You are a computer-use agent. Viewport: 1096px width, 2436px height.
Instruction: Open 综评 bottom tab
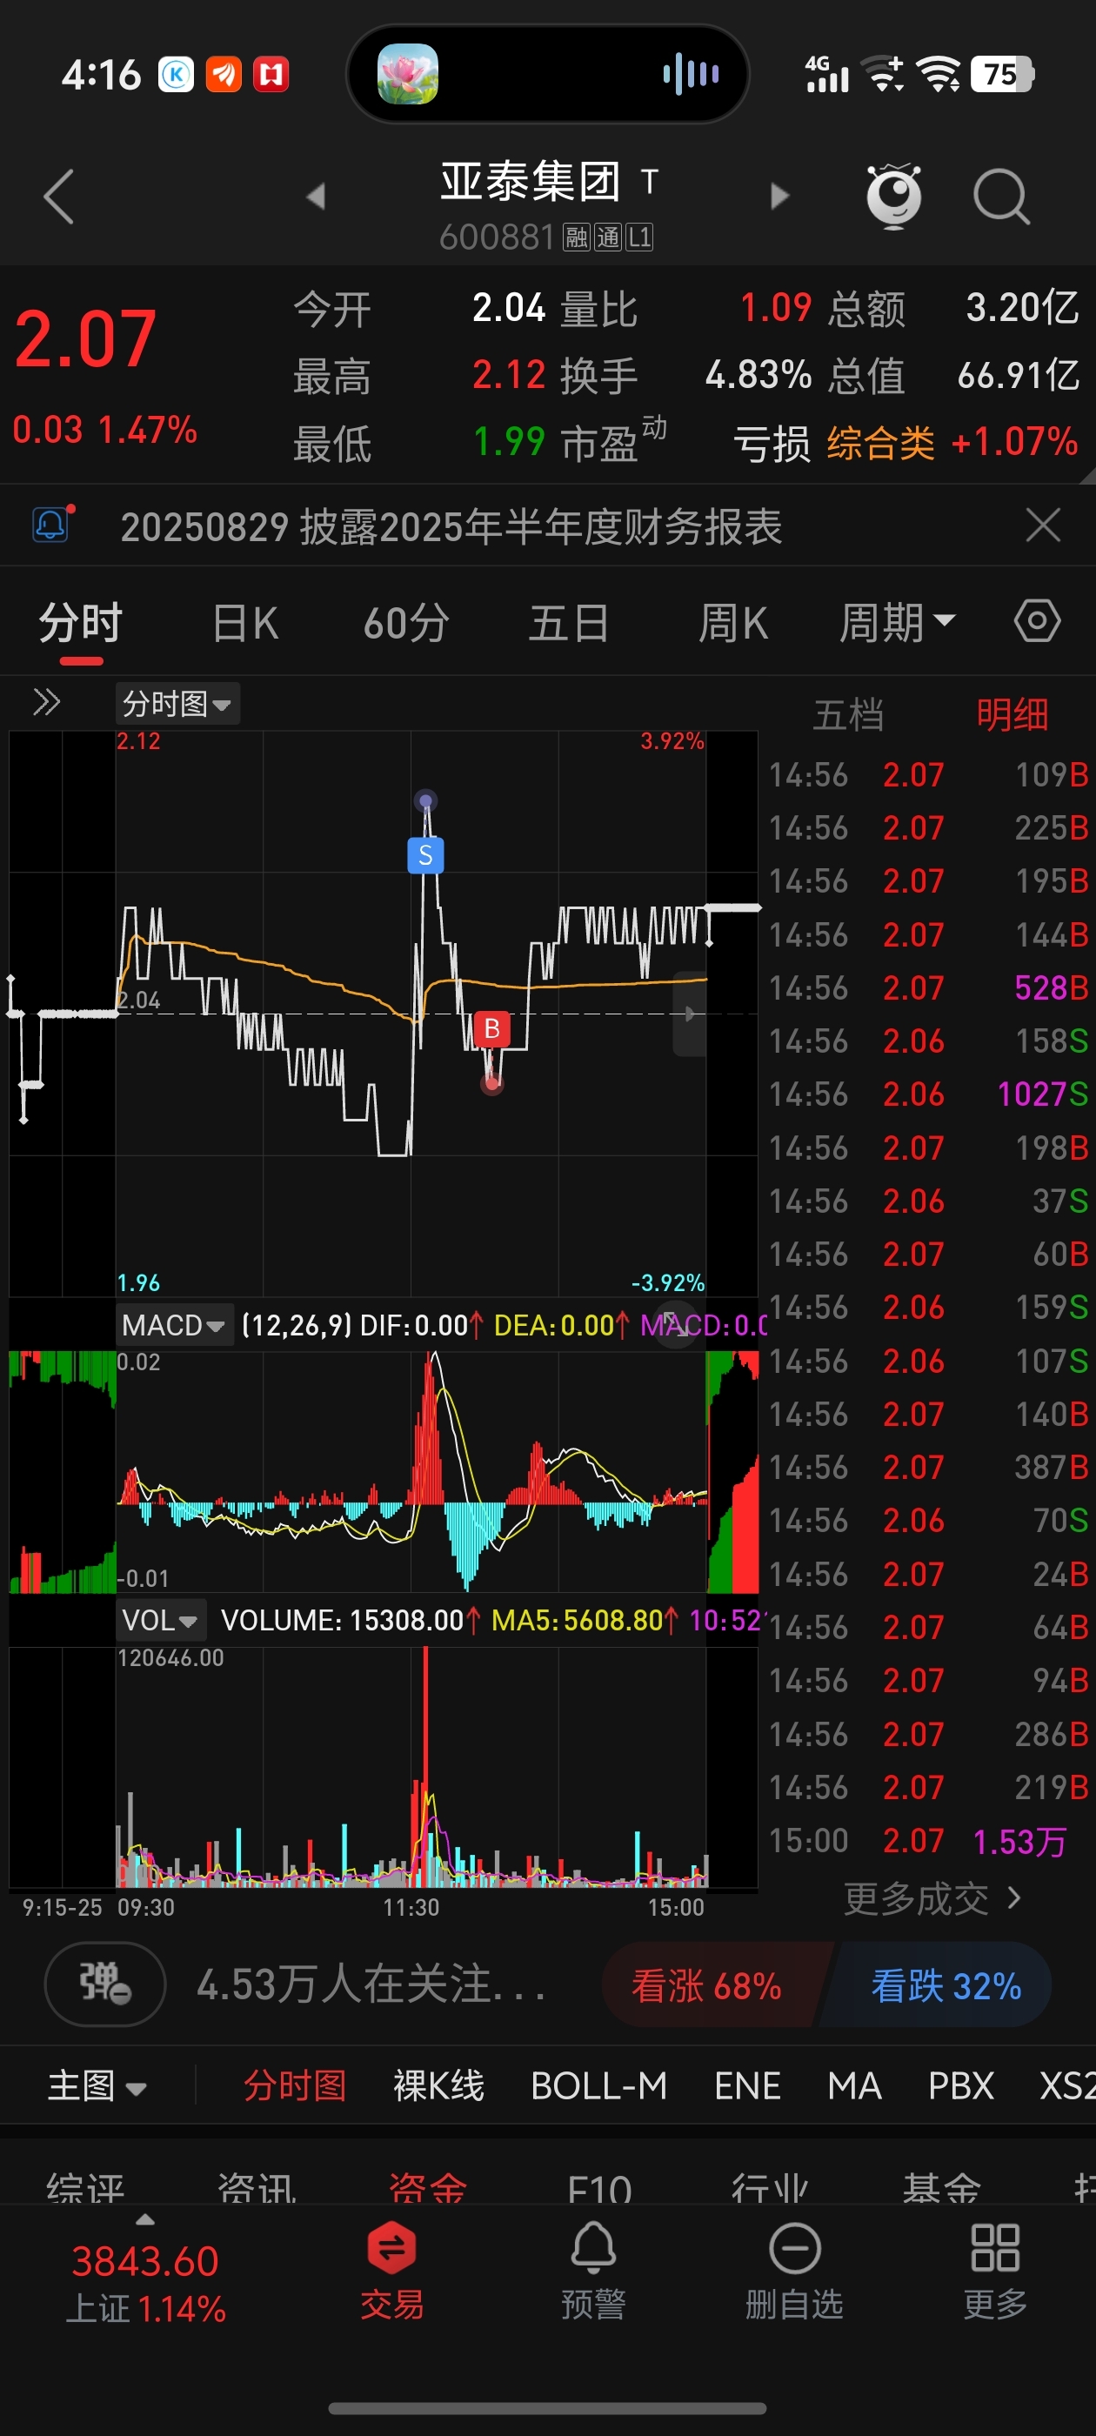[x=85, y=2186]
